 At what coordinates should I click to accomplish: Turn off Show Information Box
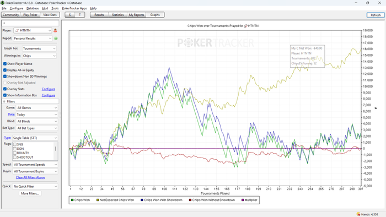click(5, 95)
